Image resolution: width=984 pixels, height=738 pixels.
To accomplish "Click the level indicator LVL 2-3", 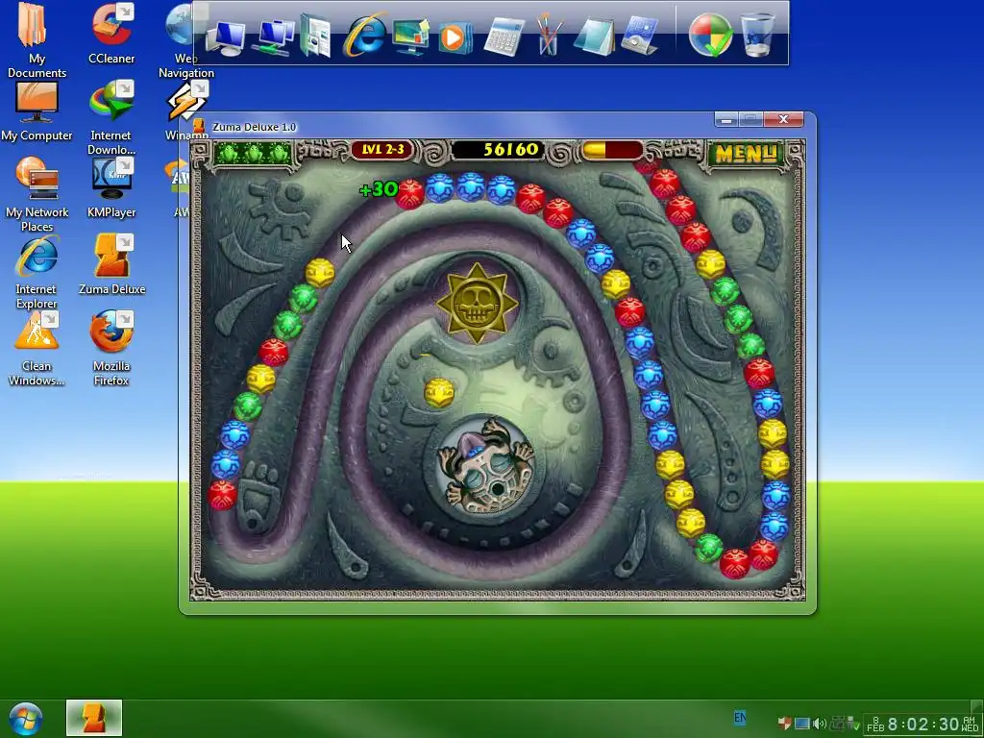I will [x=382, y=150].
